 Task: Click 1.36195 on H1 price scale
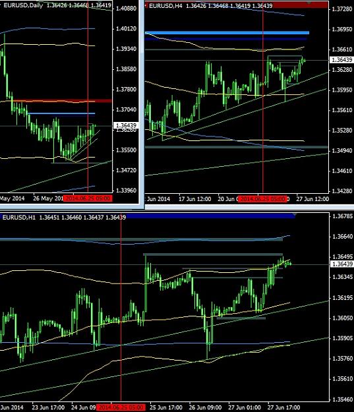pos(343,298)
